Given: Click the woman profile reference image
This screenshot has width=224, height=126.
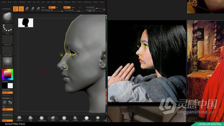Looking at the screenshot, I should (x=147, y=61).
